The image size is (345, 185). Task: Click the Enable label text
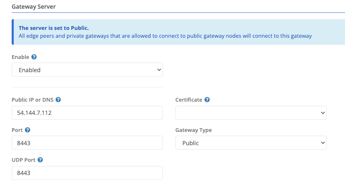20,57
